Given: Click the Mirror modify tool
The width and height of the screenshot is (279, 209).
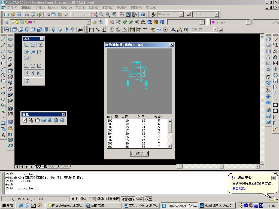Looking at the screenshot, I should click(275, 51).
